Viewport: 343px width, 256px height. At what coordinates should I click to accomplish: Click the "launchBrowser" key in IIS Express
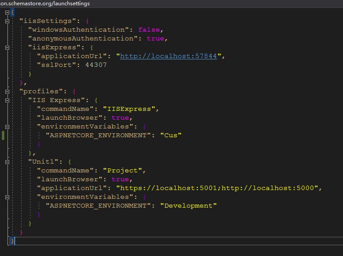pyautogui.click(x=70, y=117)
